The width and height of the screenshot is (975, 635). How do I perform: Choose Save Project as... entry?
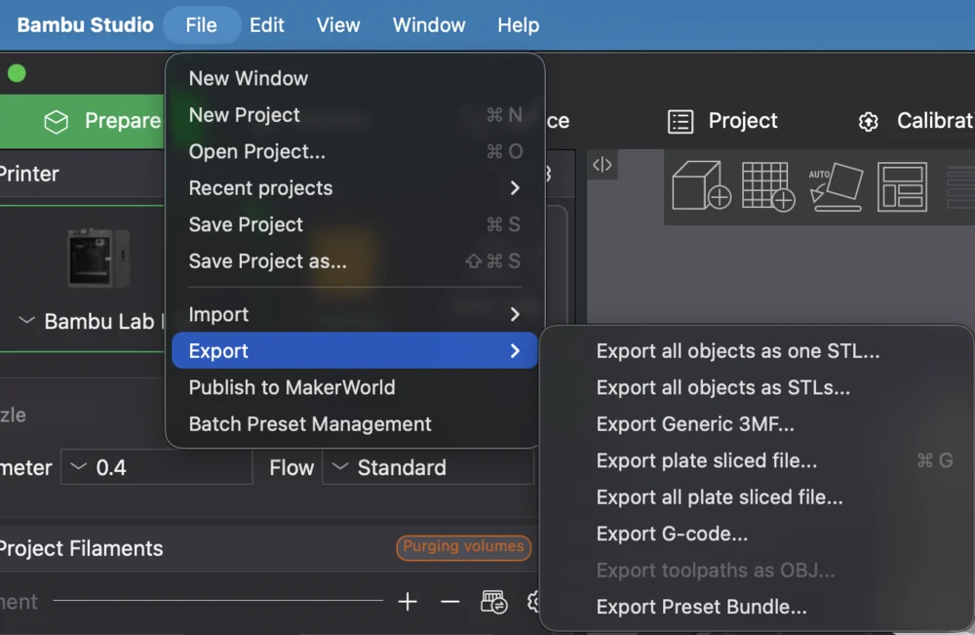pos(355,261)
